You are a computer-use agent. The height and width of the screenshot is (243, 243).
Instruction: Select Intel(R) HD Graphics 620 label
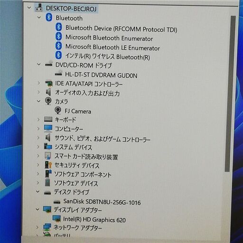[94, 219]
